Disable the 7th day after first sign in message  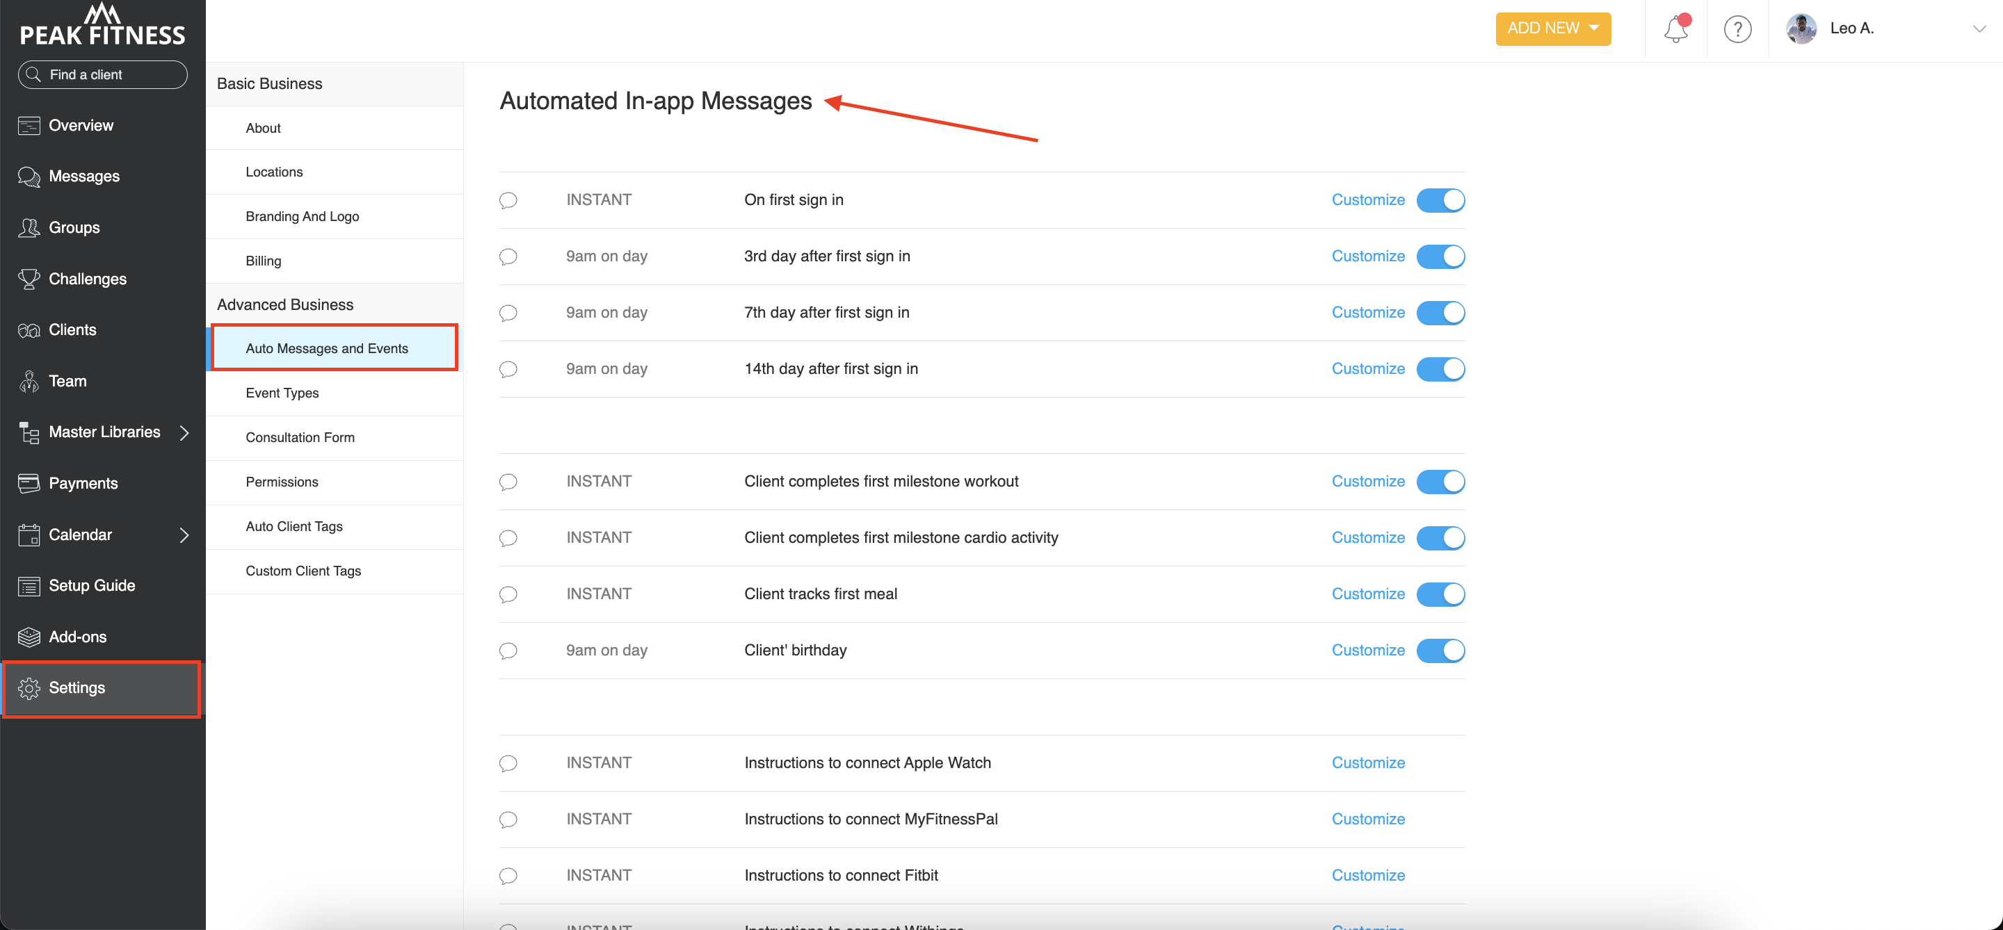point(1440,313)
